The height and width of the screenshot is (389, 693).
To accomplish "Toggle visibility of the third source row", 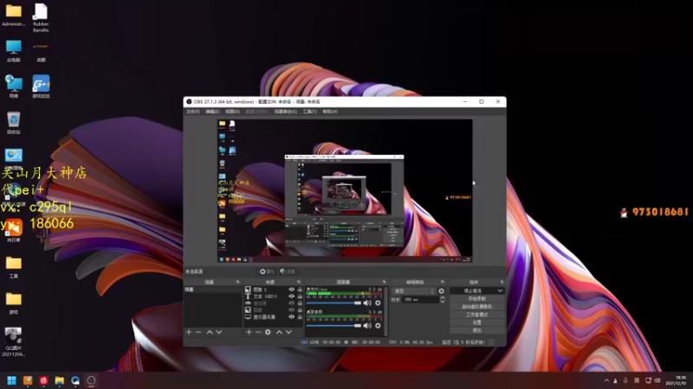I will pos(291,303).
